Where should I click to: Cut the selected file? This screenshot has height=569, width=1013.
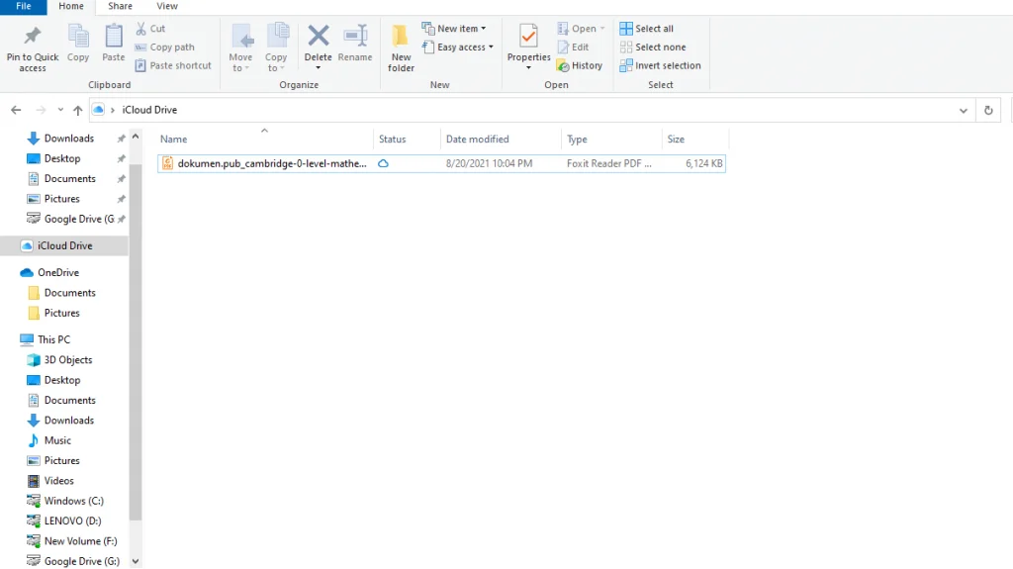pos(150,29)
